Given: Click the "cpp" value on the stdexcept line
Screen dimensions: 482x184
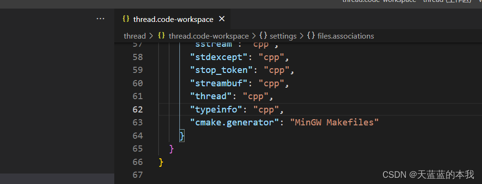Looking at the screenshot, I should pyautogui.click(x=272, y=57).
